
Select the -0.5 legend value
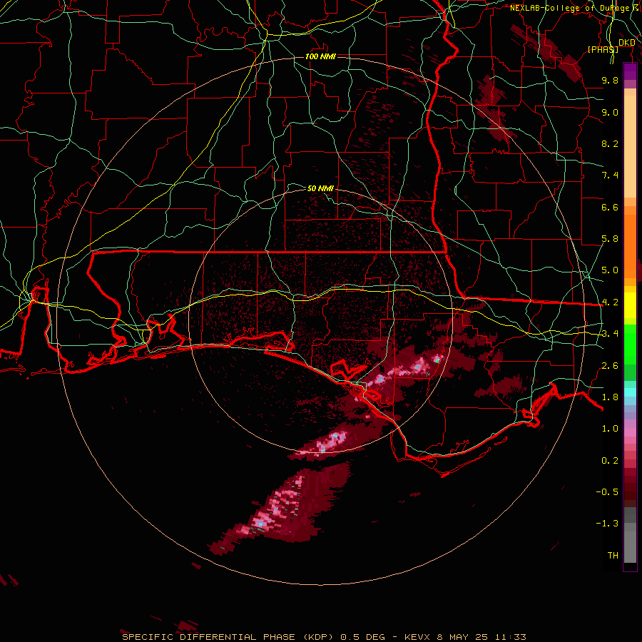[x=607, y=492]
